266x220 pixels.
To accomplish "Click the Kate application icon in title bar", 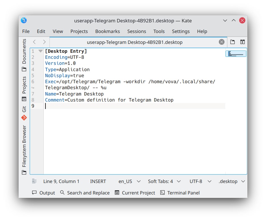I will pos(24,21).
